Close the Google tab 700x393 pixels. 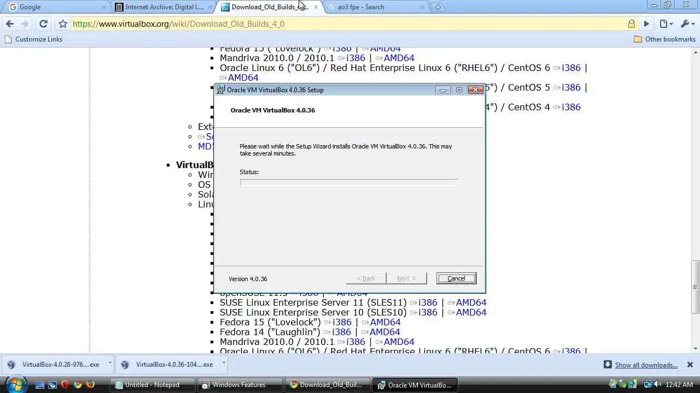(104, 7)
